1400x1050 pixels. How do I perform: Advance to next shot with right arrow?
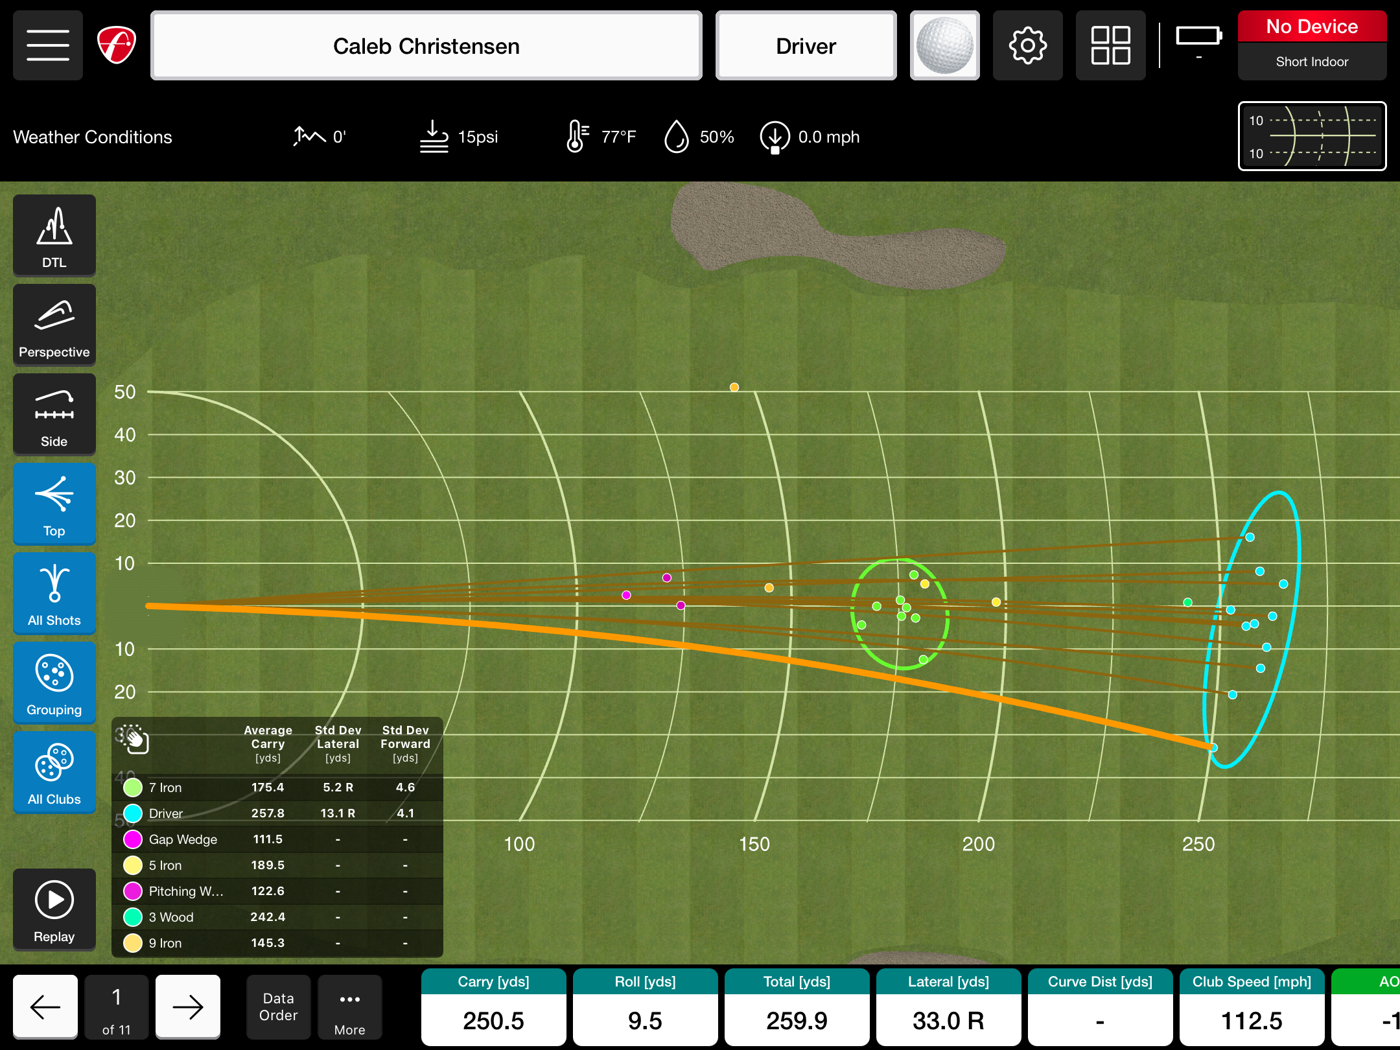(x=187, y=1007)
